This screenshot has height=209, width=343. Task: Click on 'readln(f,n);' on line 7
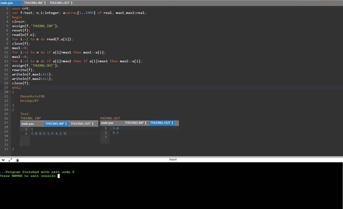tap(24, 35)
